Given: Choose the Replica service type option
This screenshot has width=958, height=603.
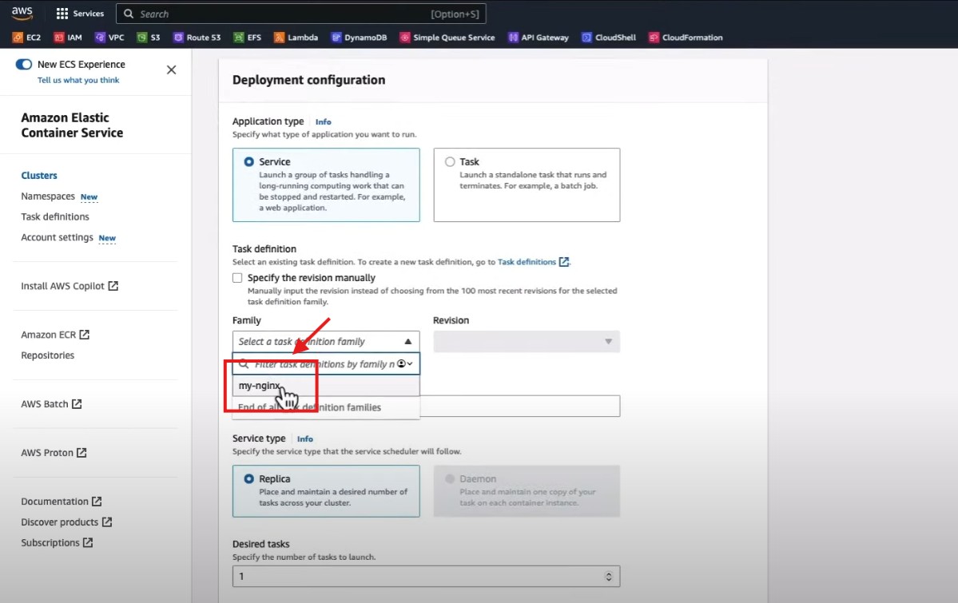Looking at the screenshot, I should pos(248,479).
